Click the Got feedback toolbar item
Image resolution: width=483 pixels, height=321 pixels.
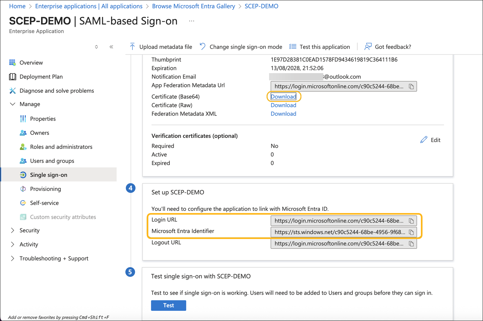click(388, 47)
